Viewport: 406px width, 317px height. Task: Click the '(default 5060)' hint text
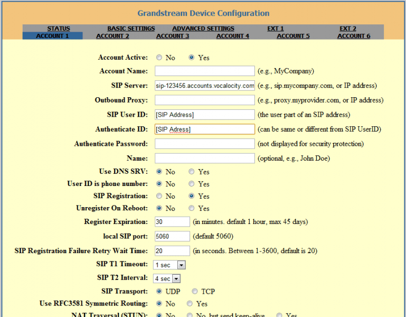tap(213, 236)
